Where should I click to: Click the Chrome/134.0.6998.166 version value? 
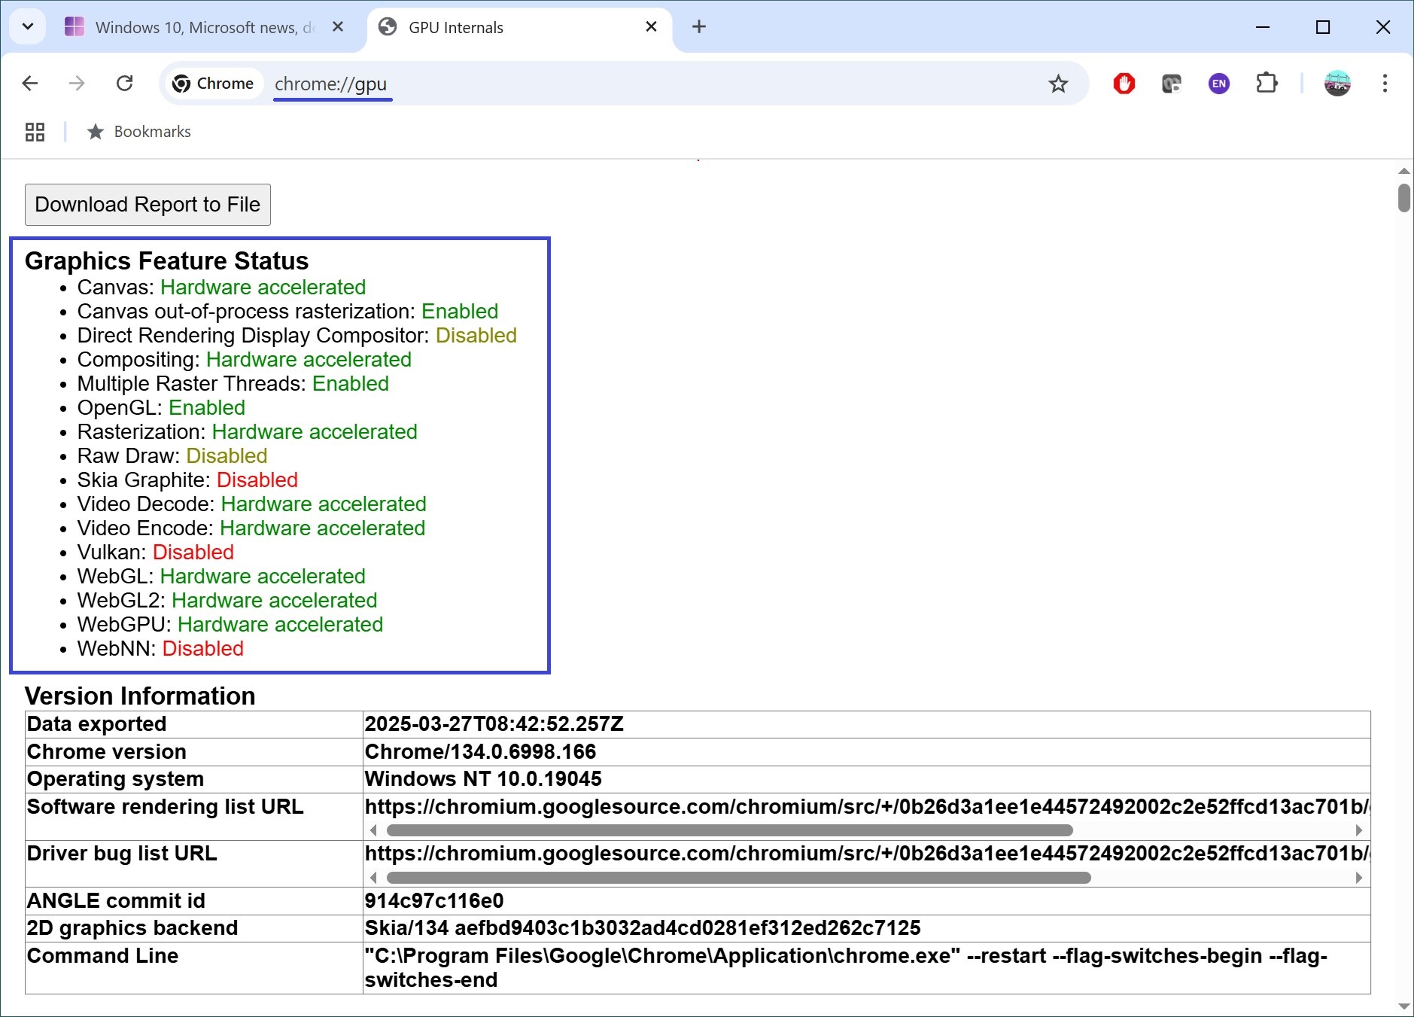(x=480, y=752)
